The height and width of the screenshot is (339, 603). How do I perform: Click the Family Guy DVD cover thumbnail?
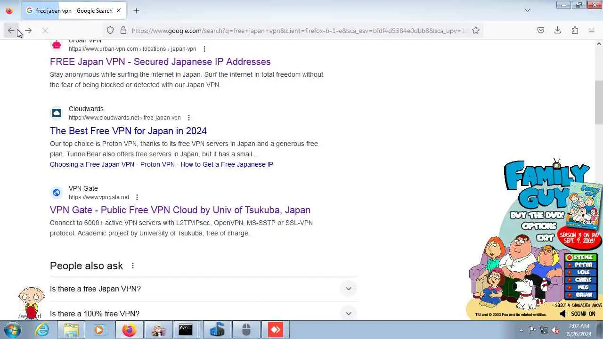[585, 206]
